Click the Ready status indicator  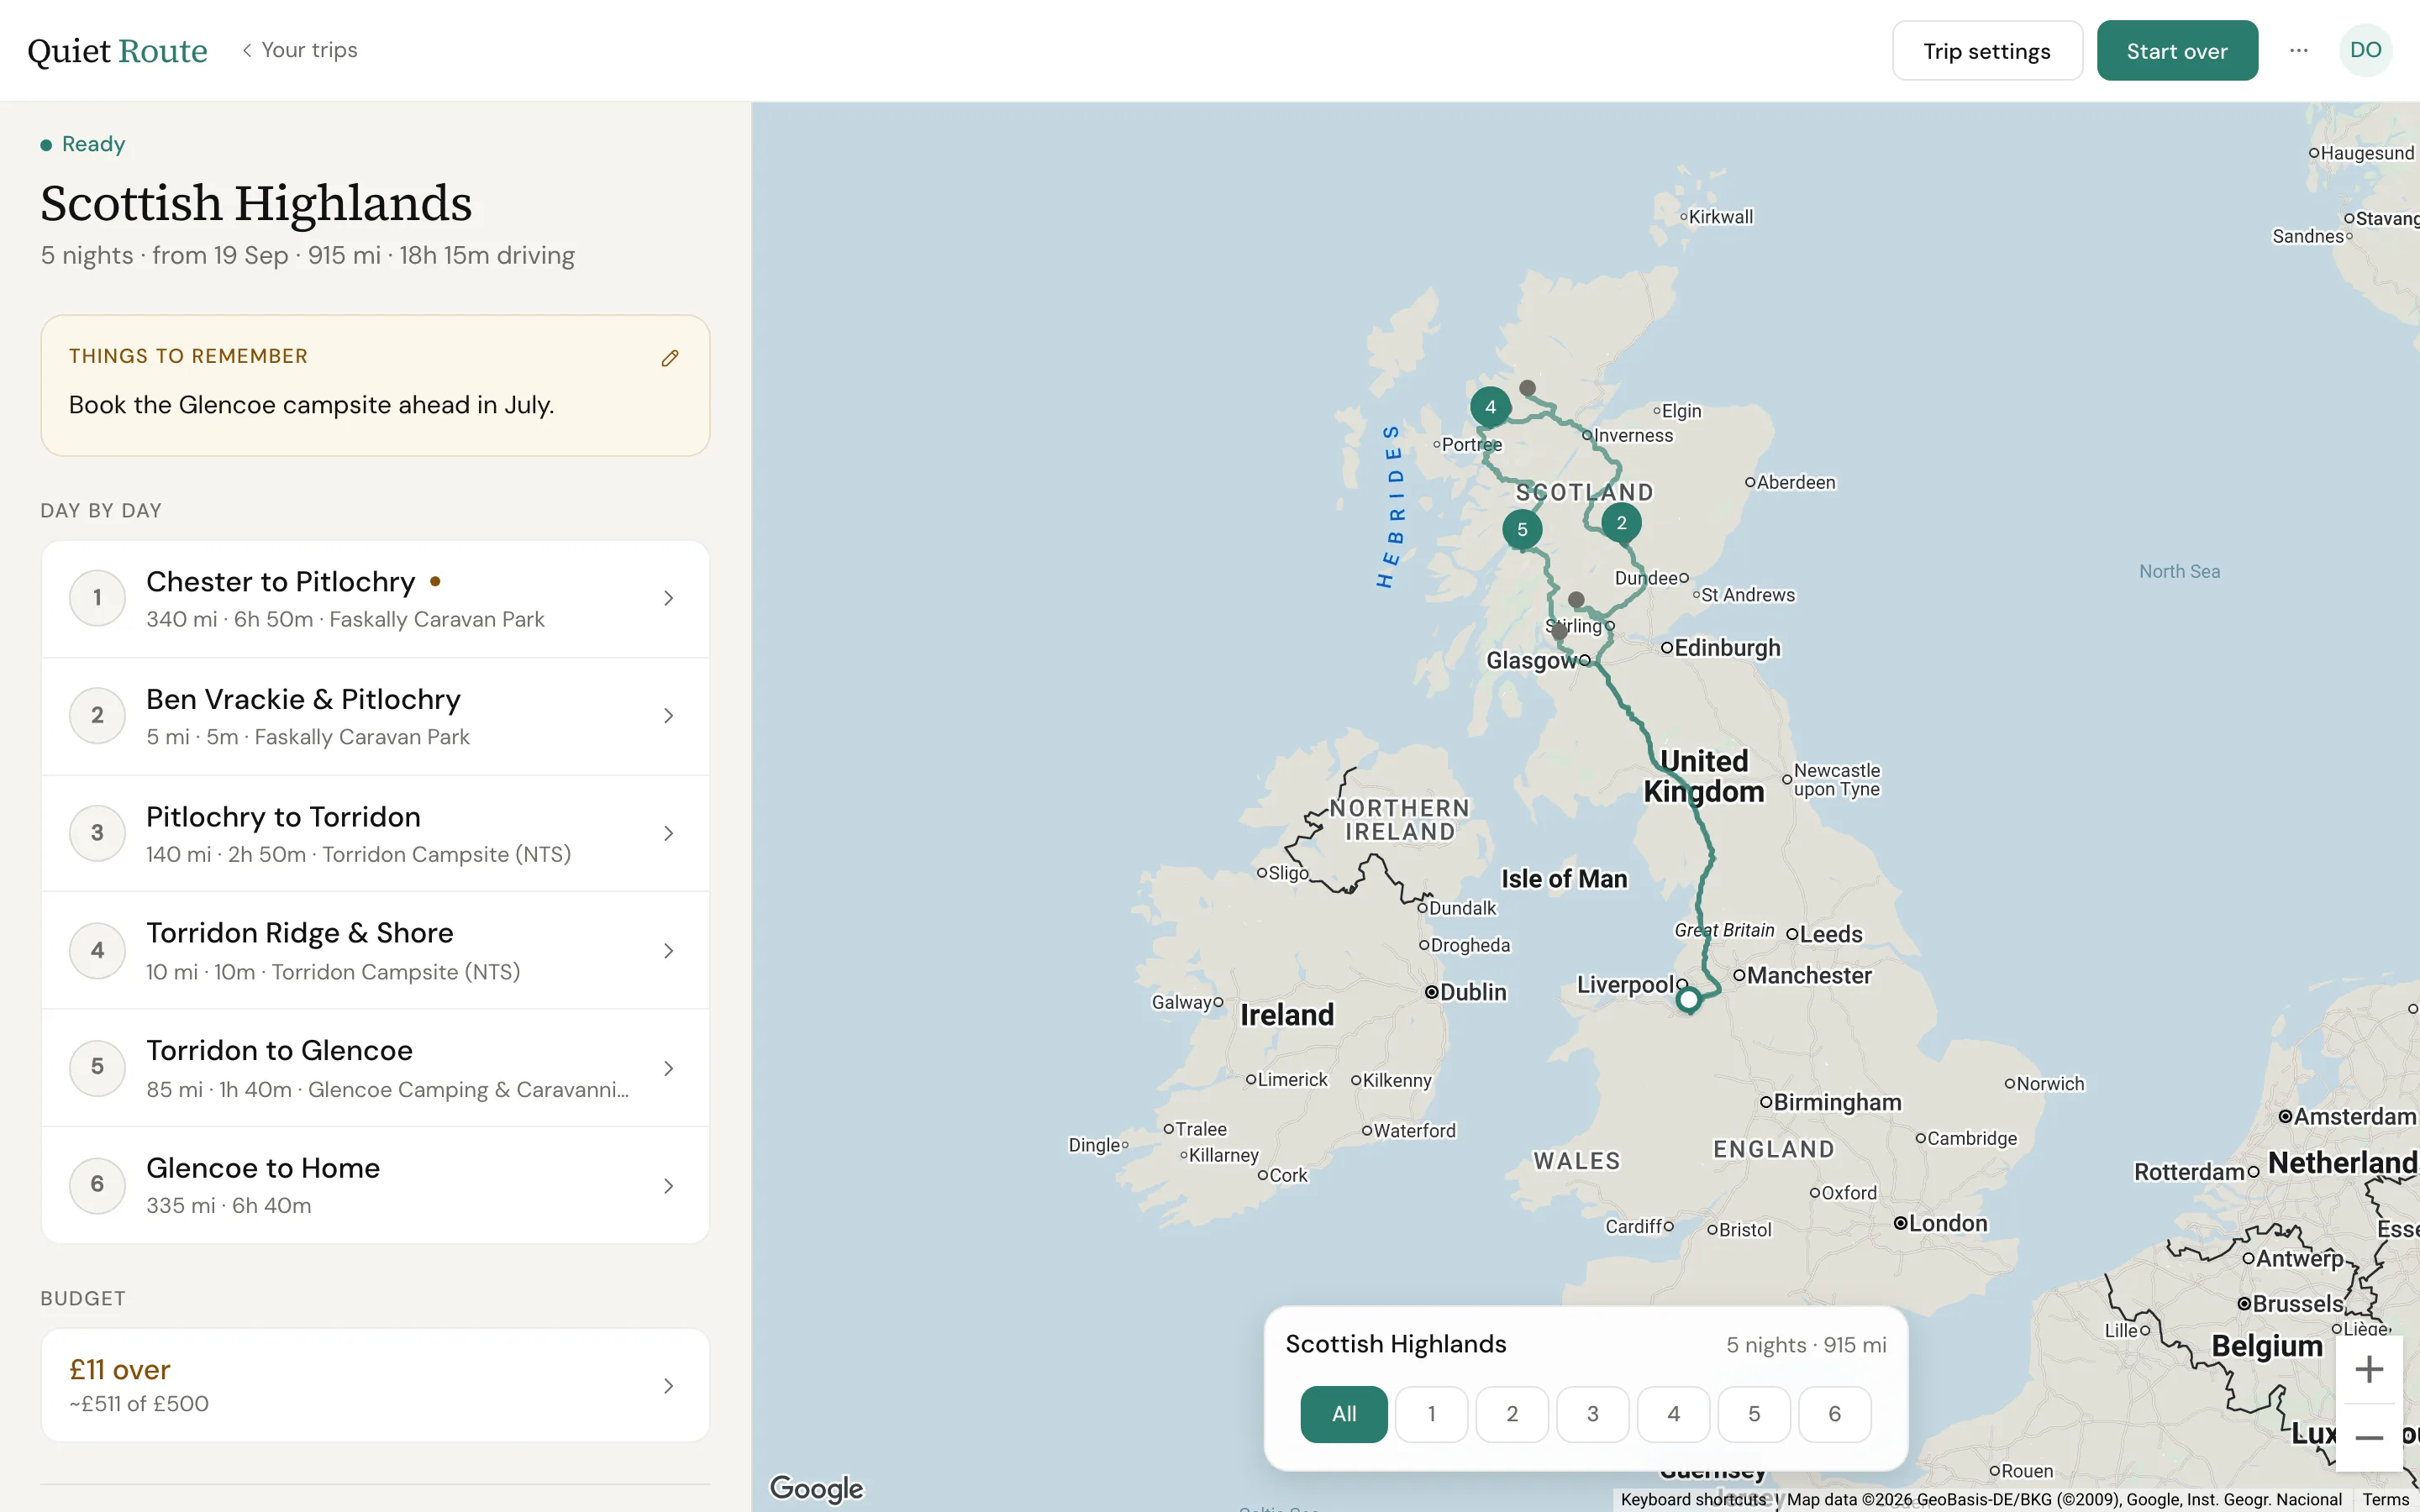tap(83, 144)
